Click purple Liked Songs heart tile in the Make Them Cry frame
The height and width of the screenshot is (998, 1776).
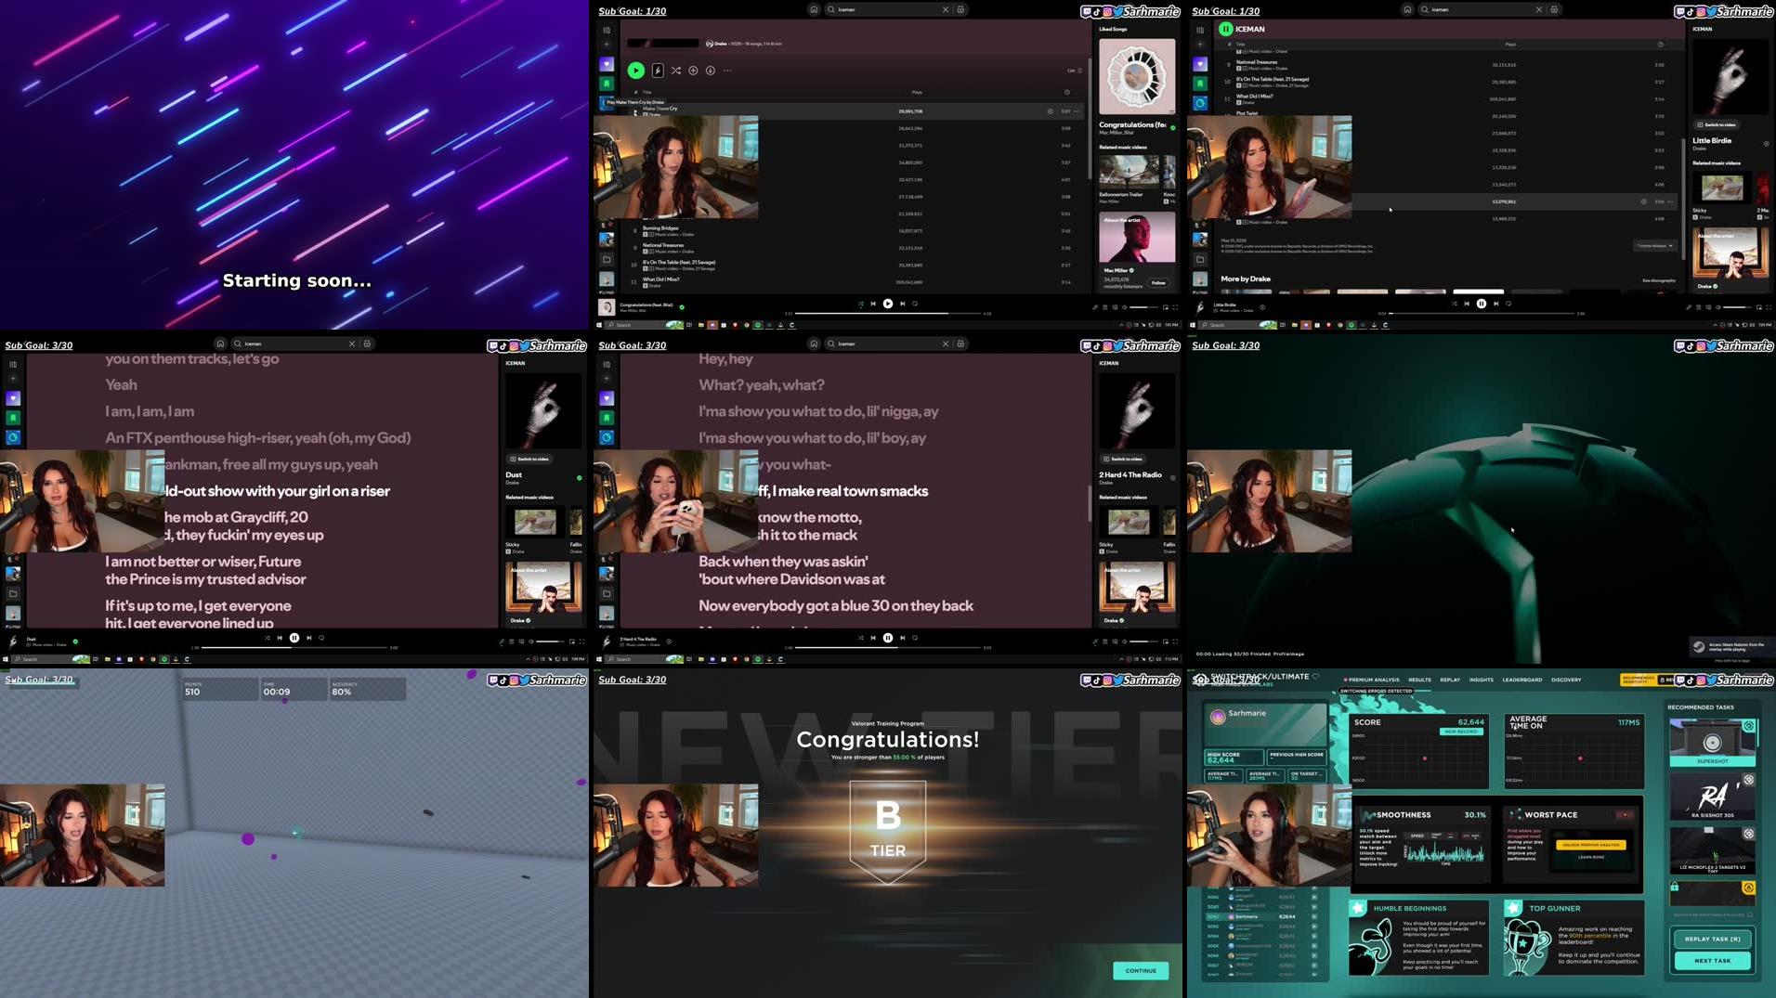(607, 64)
